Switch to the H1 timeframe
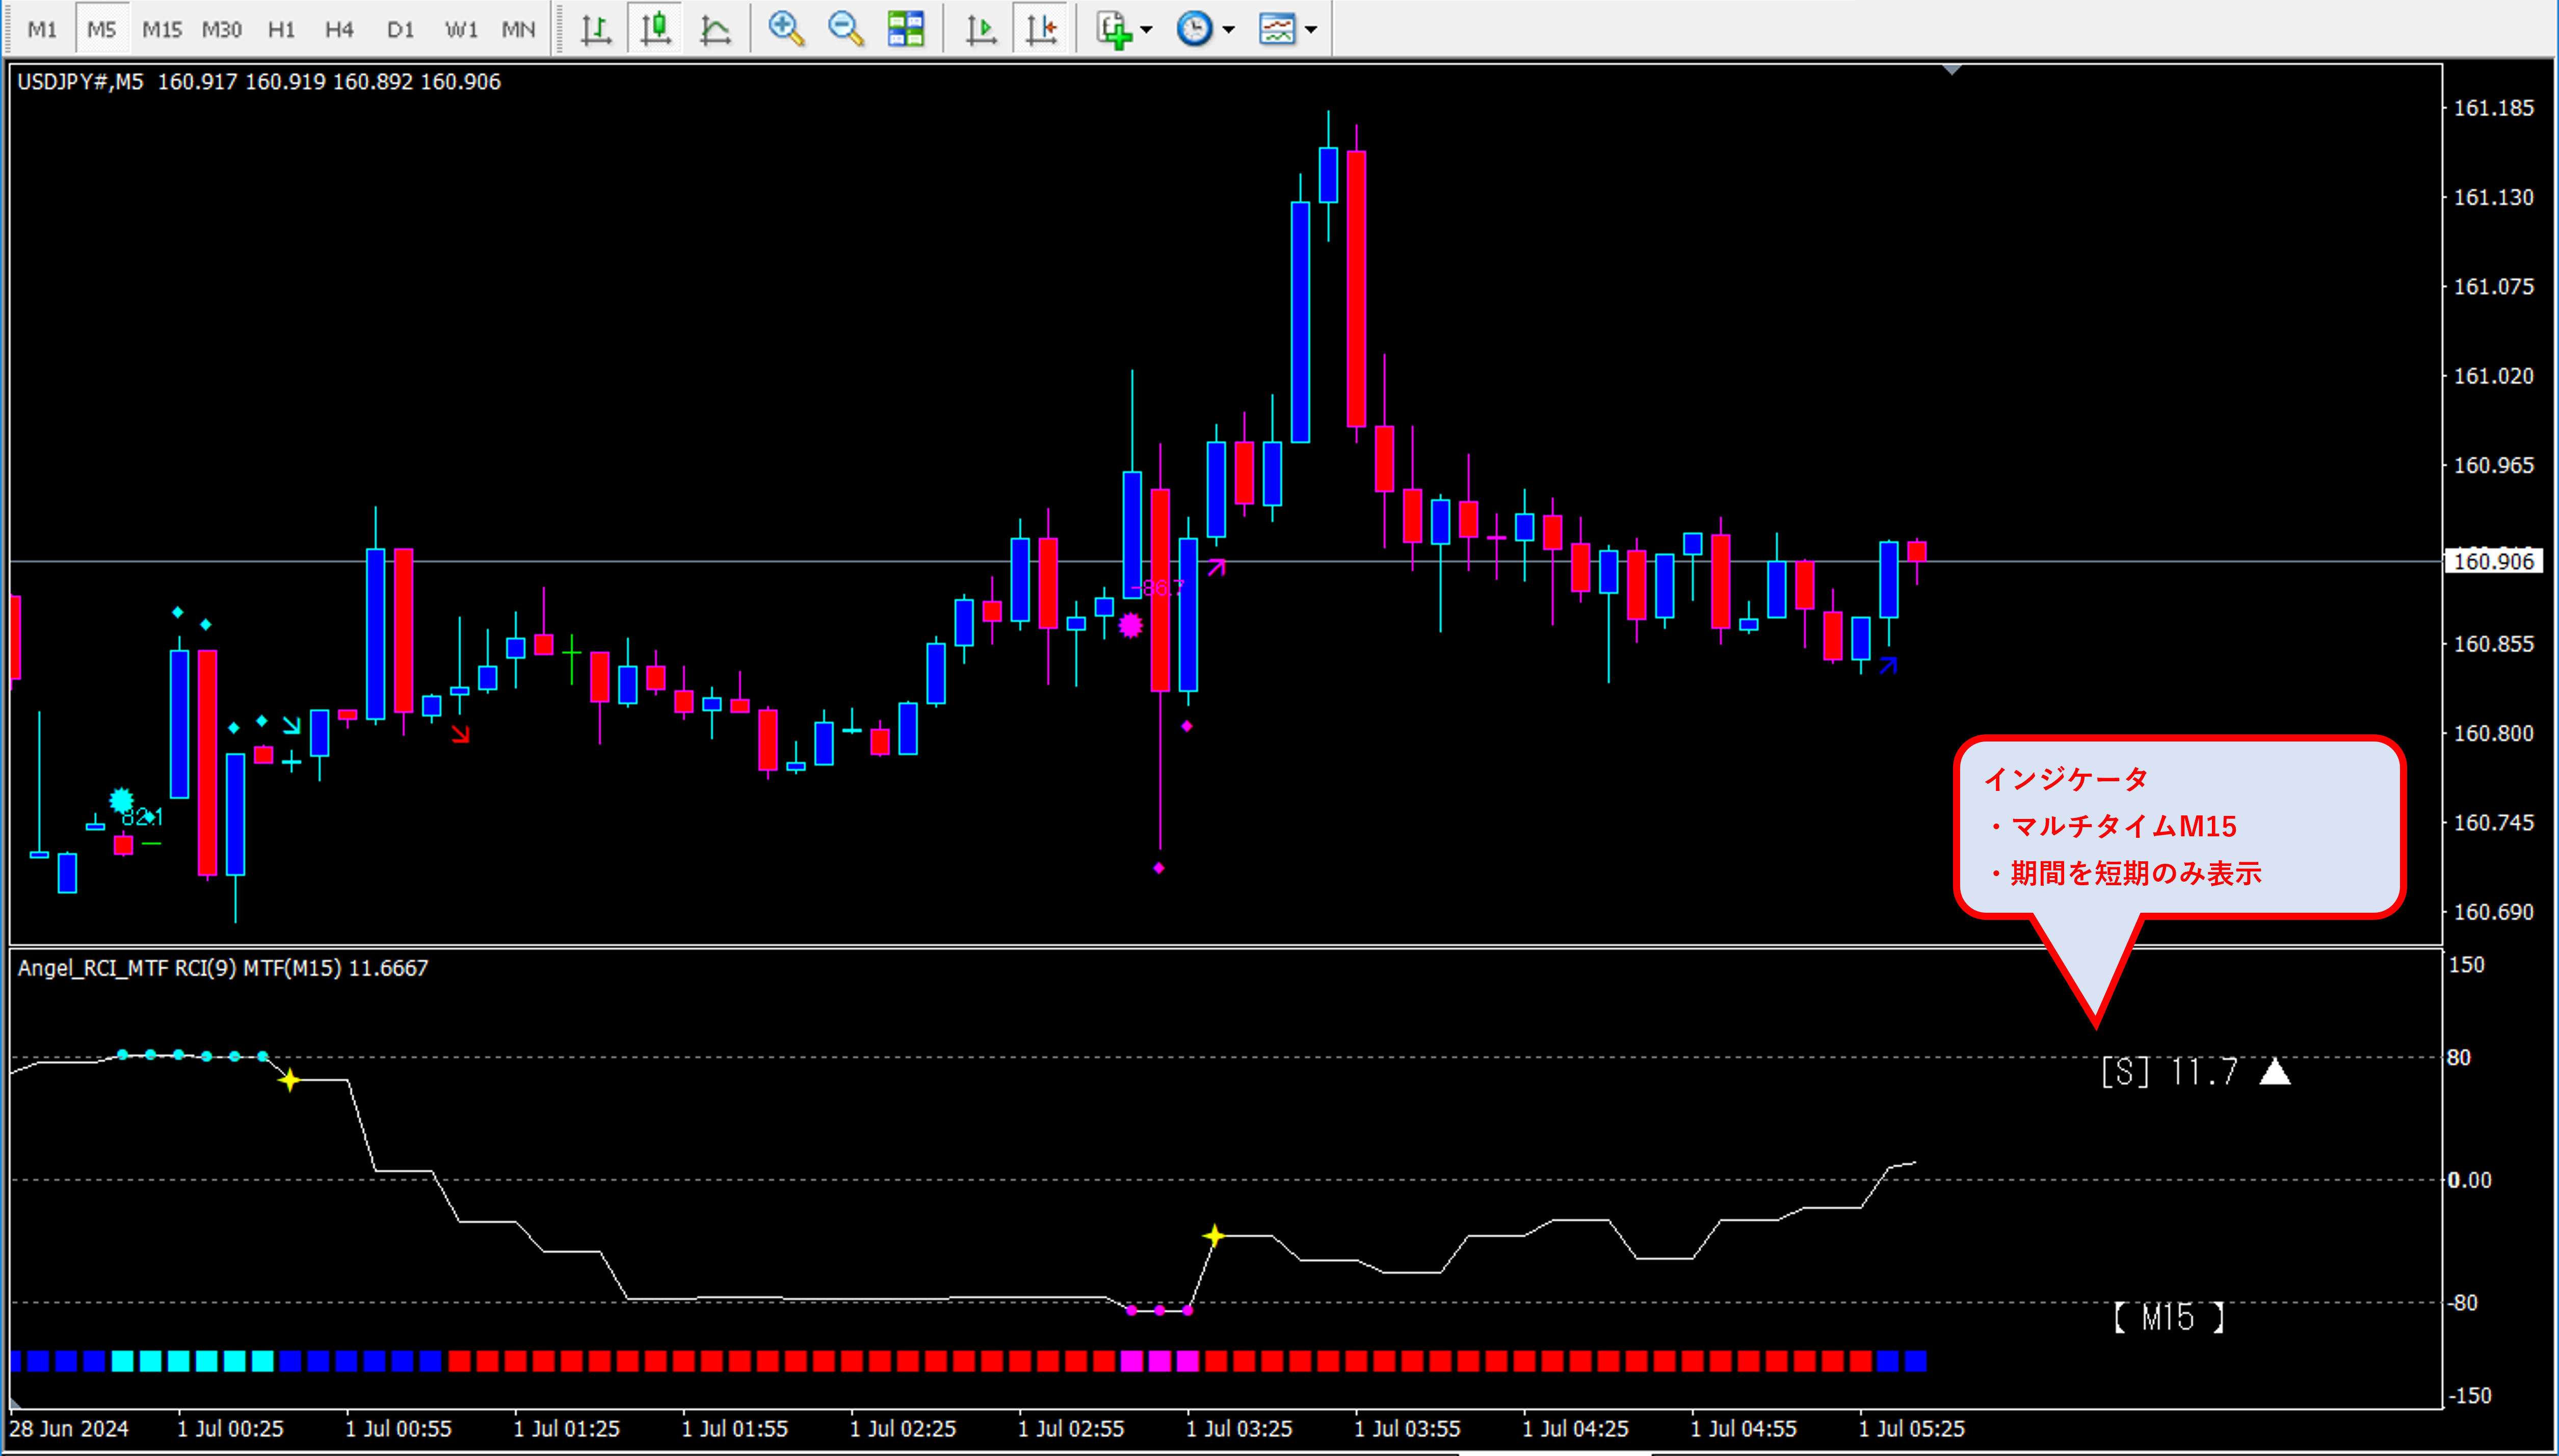Image resolution: width=2559 pixels, height=1456 pixels. tap(281, 29)
